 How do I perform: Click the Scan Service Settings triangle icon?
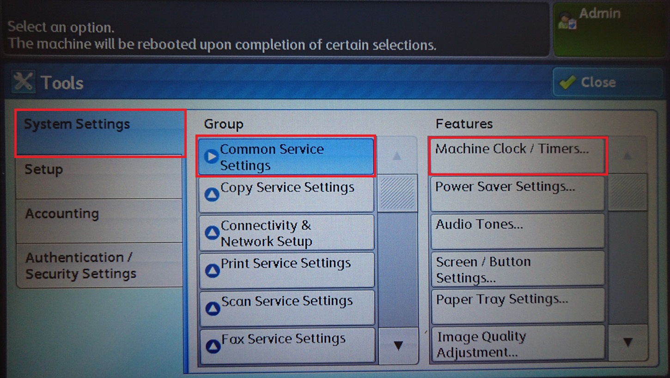[213, 308]
